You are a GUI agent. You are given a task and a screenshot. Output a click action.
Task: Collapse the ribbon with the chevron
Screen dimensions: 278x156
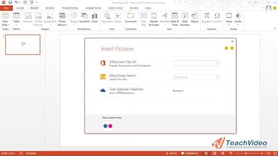[275, 29]
